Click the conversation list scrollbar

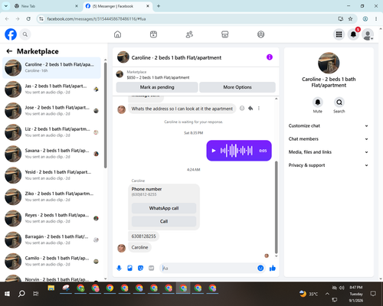105,115
